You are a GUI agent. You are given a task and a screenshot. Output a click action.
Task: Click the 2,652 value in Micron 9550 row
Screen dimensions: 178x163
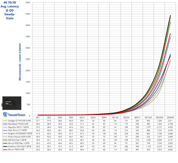pos(170,143)
